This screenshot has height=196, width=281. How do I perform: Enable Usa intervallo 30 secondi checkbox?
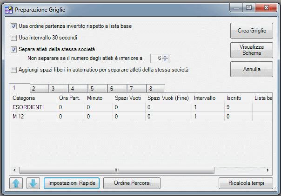pos(14,38)
